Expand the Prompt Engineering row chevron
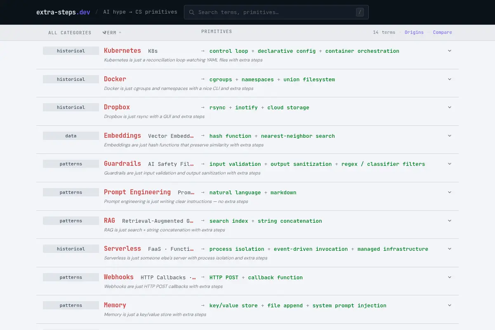 [450, 192]
